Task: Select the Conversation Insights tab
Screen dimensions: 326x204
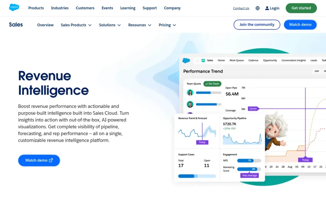Action: coord(294,60)
